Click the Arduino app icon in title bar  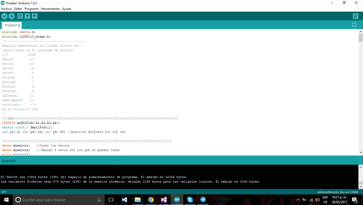[x=3, y=3]
